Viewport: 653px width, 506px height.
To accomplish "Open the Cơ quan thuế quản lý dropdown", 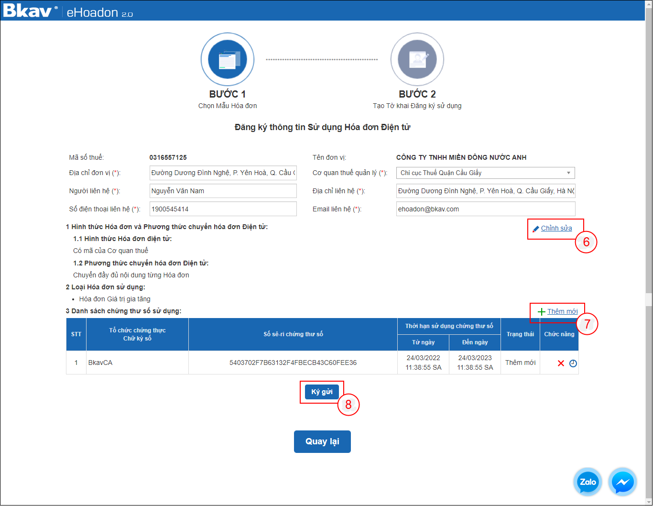I will coord(485,173).
